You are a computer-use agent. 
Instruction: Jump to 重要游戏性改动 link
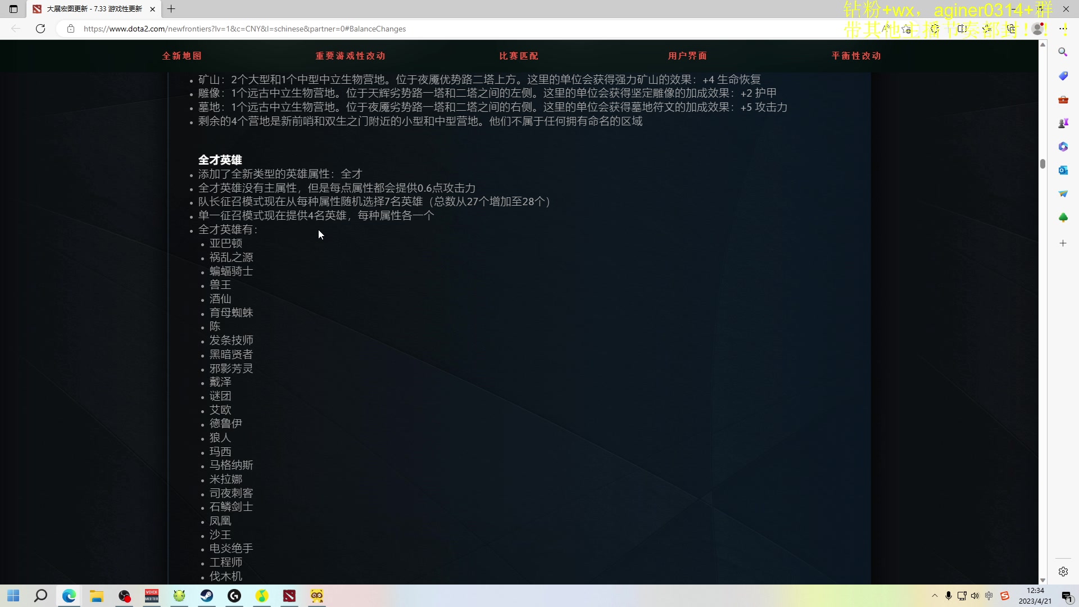350,56
